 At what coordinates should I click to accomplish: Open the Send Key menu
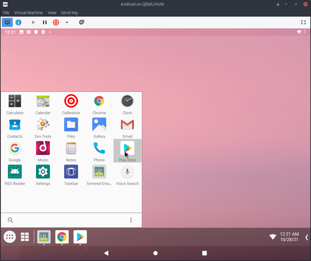[x=69, y=13]
